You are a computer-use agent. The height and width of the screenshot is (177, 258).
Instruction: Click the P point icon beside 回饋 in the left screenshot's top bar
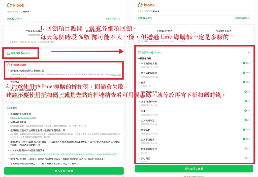pos(13,19)
